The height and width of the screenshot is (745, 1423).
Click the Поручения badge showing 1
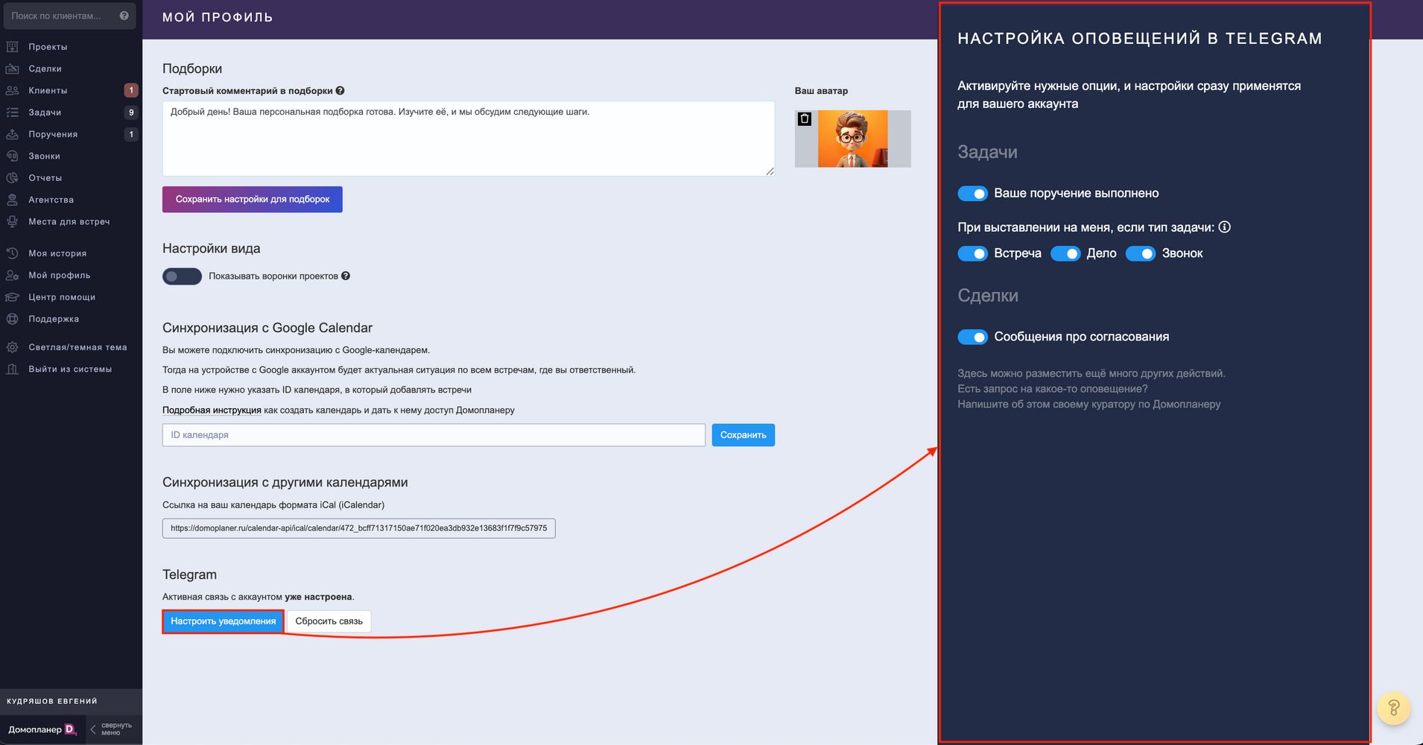click(x=131, y=134)
